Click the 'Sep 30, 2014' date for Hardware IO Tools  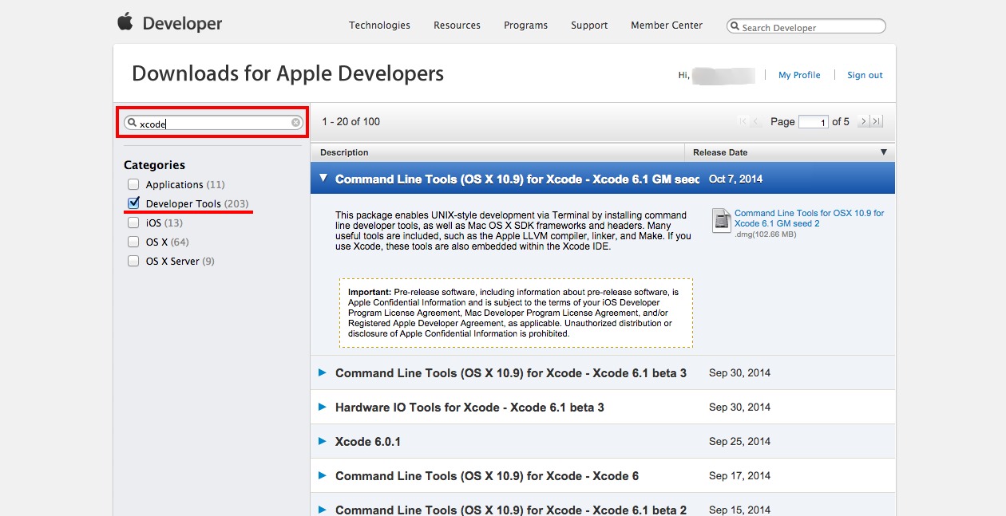tap(739, 407)
